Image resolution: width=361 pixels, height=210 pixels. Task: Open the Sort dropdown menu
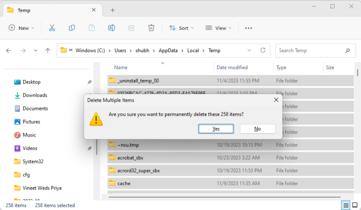[182, 28]
